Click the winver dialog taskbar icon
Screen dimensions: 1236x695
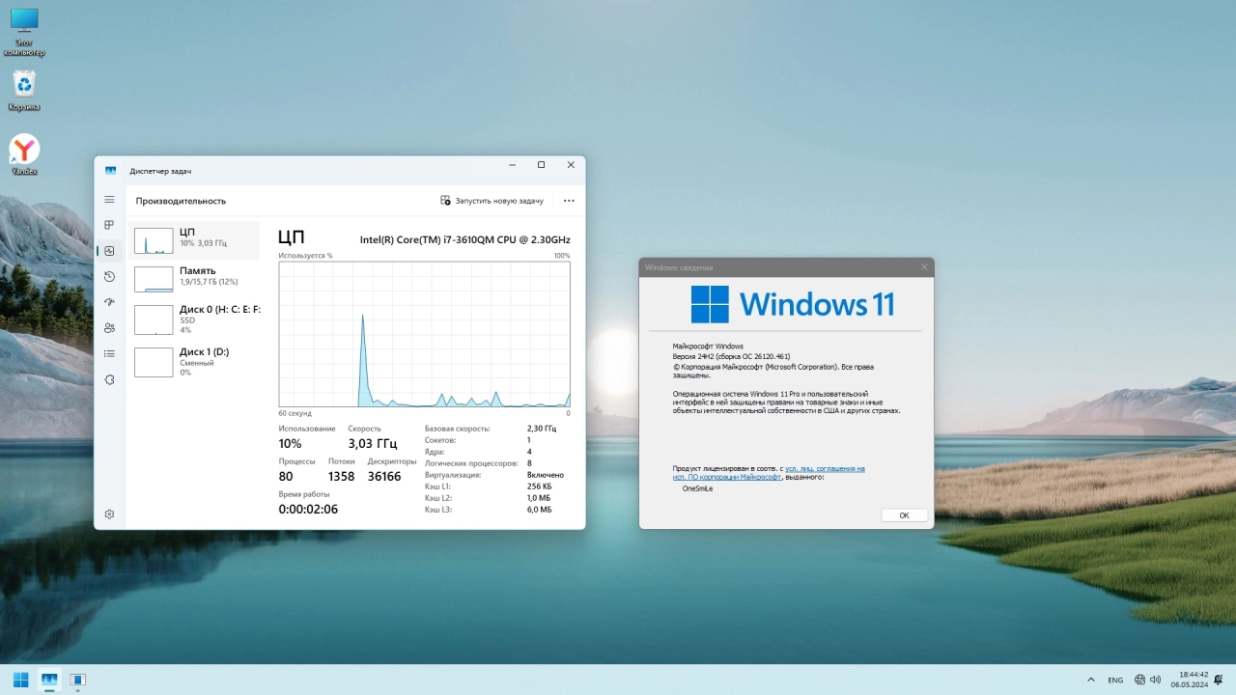[77, 680]
